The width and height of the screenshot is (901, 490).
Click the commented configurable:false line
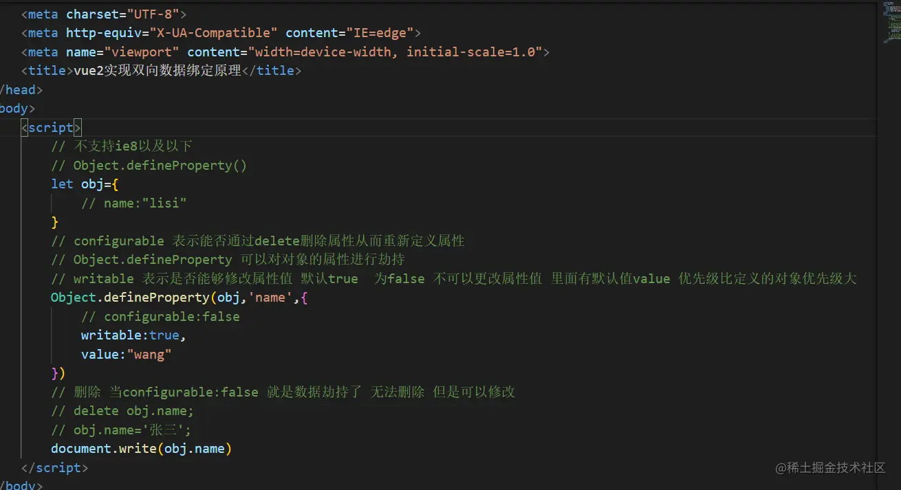tap(160, 317)
